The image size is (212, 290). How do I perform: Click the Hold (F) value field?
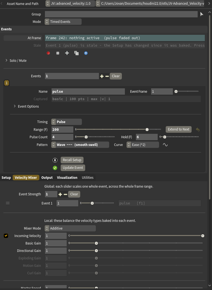147,137
